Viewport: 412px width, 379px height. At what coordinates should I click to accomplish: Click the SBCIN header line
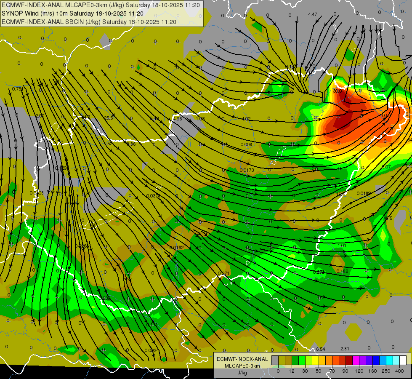89,22
